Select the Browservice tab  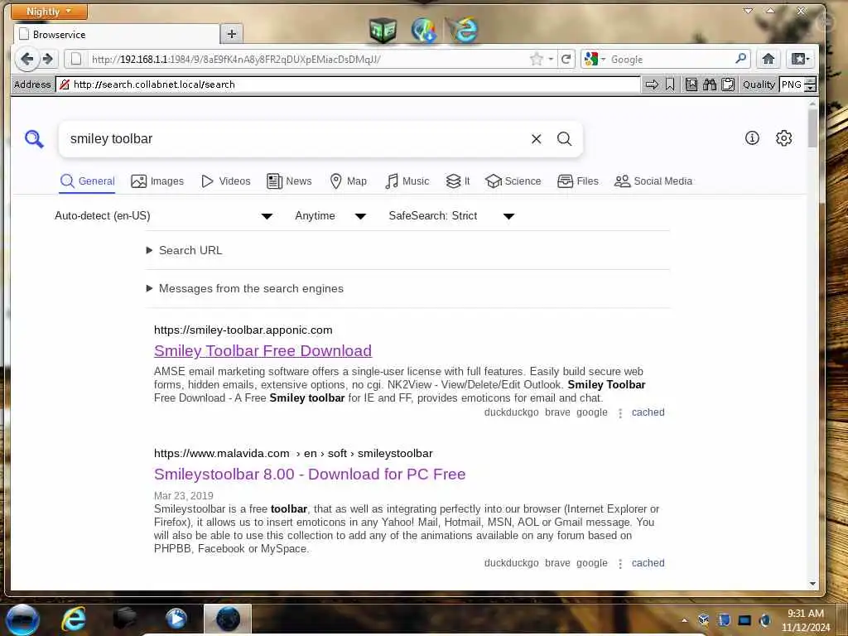pos(116,34)
